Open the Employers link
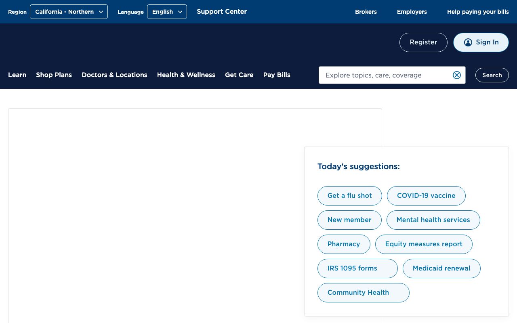Screen dimensions: 517x323 pyautogui.click(x=412, y=12)
